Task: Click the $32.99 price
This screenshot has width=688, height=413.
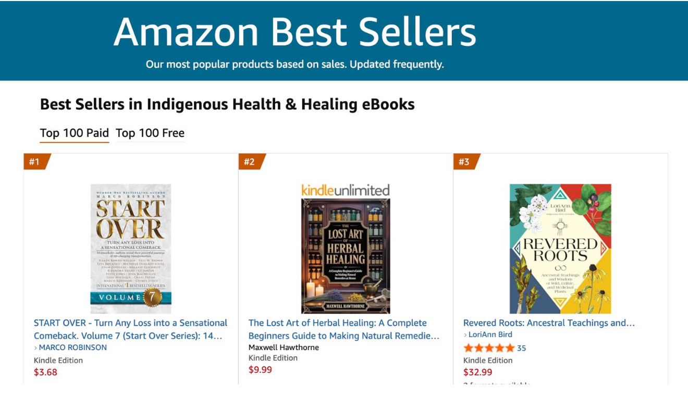Action: click(x=477, y=372)
